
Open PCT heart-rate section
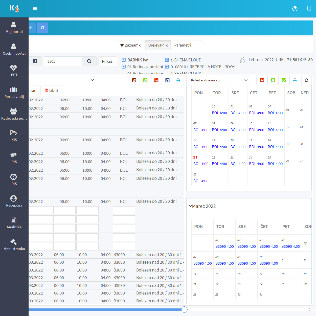pos(14,71)
